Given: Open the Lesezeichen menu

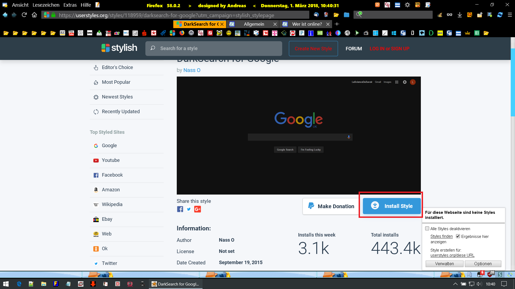Looking at the screenshot, I should click(x=46, y=5).
